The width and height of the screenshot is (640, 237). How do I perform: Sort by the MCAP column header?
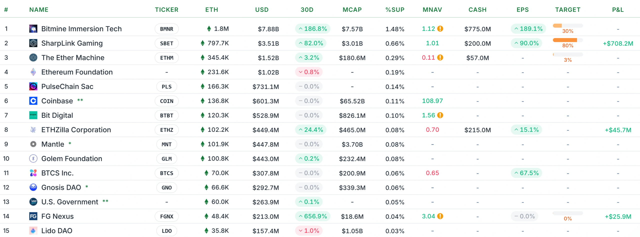352,10
